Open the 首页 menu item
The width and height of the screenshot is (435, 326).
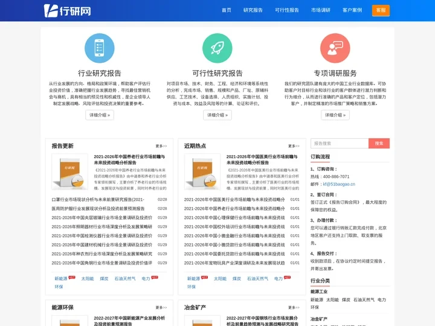click(x=227, y=10)
